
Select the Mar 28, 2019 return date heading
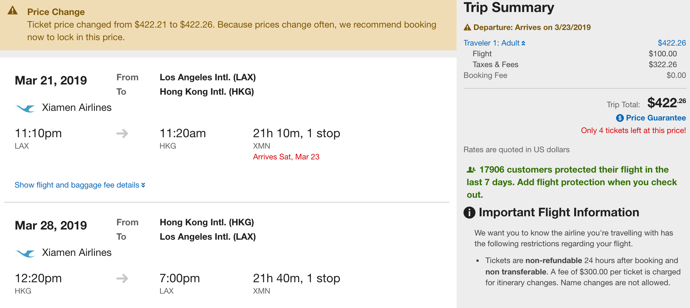coord(51,226)
